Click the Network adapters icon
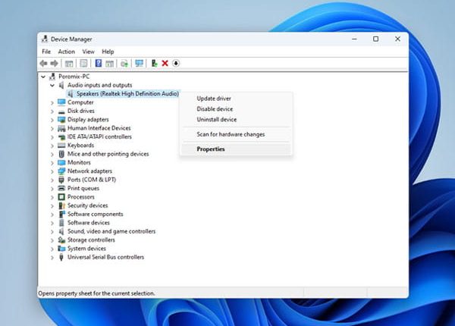This screenshot has height=326, width=455. (61, 171)
